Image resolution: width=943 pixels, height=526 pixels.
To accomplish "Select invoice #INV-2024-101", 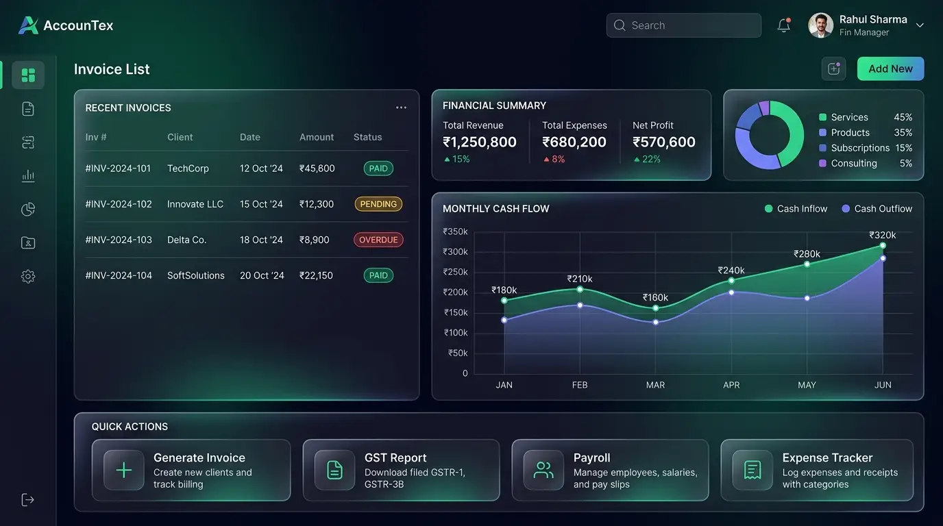I will click(x=118, y=168).
